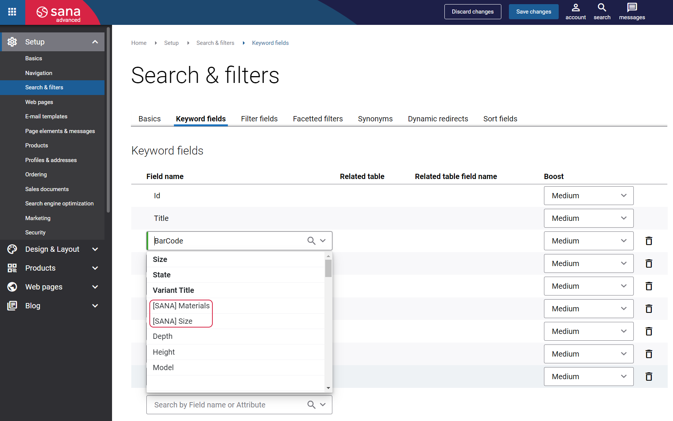Click the dropdown list scrollbar down arrow
The image size is (673, 421).
[328, 388]
